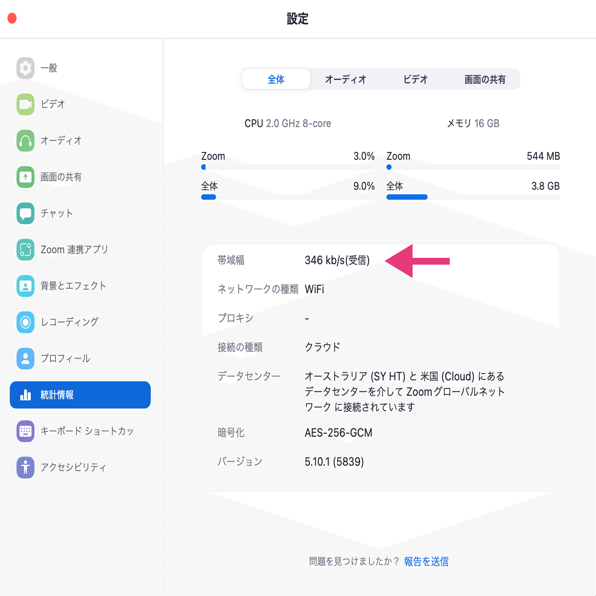Click the 544 MB Zoom memory value
Viewport: 596px width, 596px height.
[x=543, y=156]
